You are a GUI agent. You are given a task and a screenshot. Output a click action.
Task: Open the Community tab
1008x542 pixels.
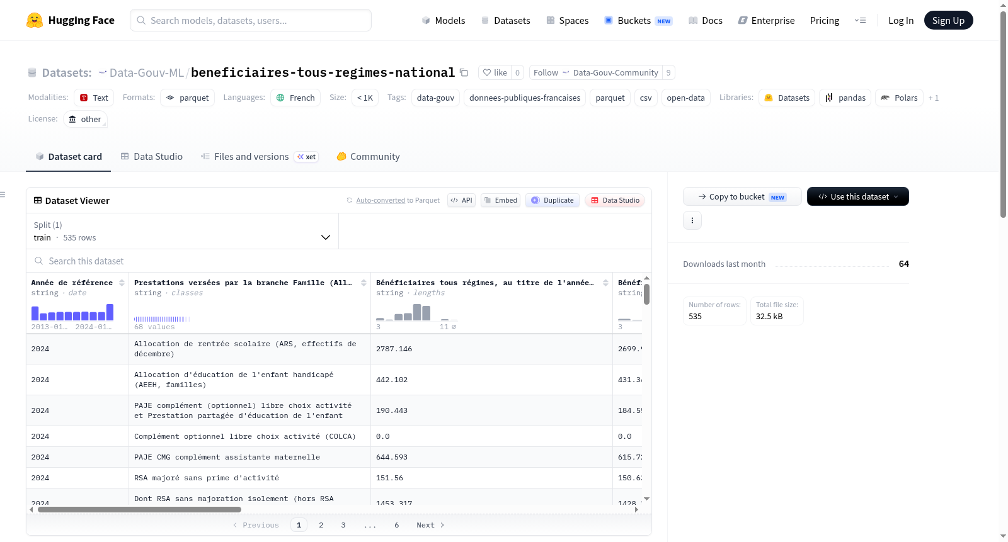368,157
